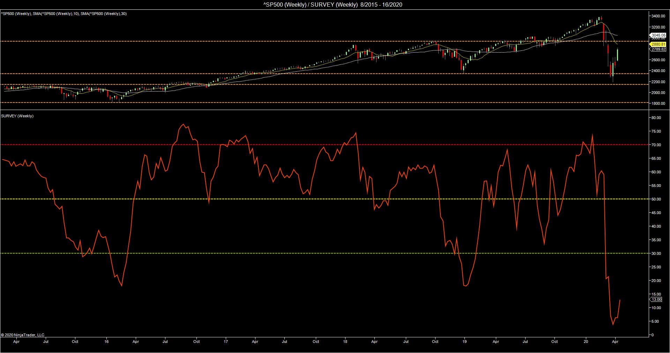
Task: Select the green dashed 30.00 level line
Action: (314, 253)
